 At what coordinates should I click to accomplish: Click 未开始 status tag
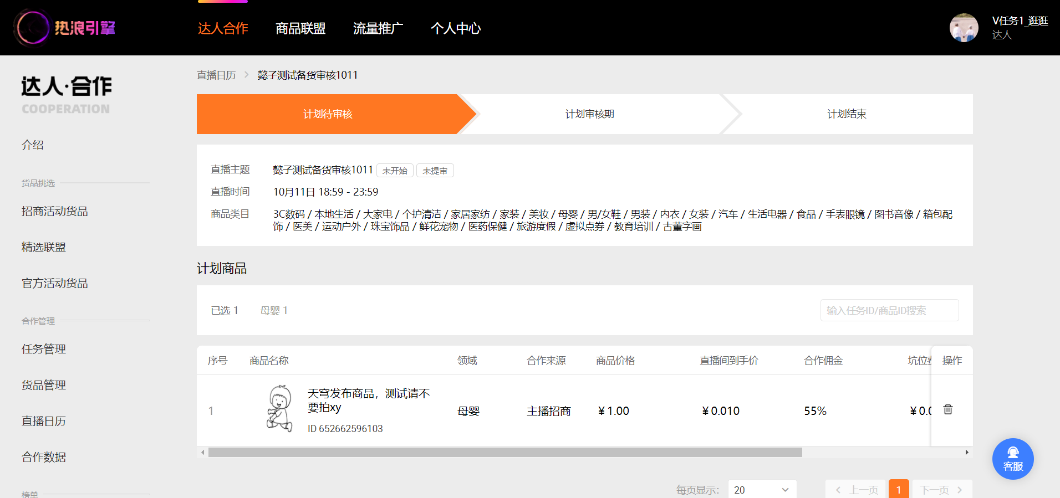[x=395, y=171]
